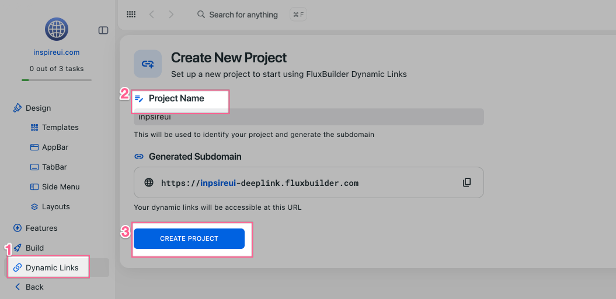Screen dimensions: 616x299
Task: Select Dynamic Links menu item
Action: [x=52, y=268]
